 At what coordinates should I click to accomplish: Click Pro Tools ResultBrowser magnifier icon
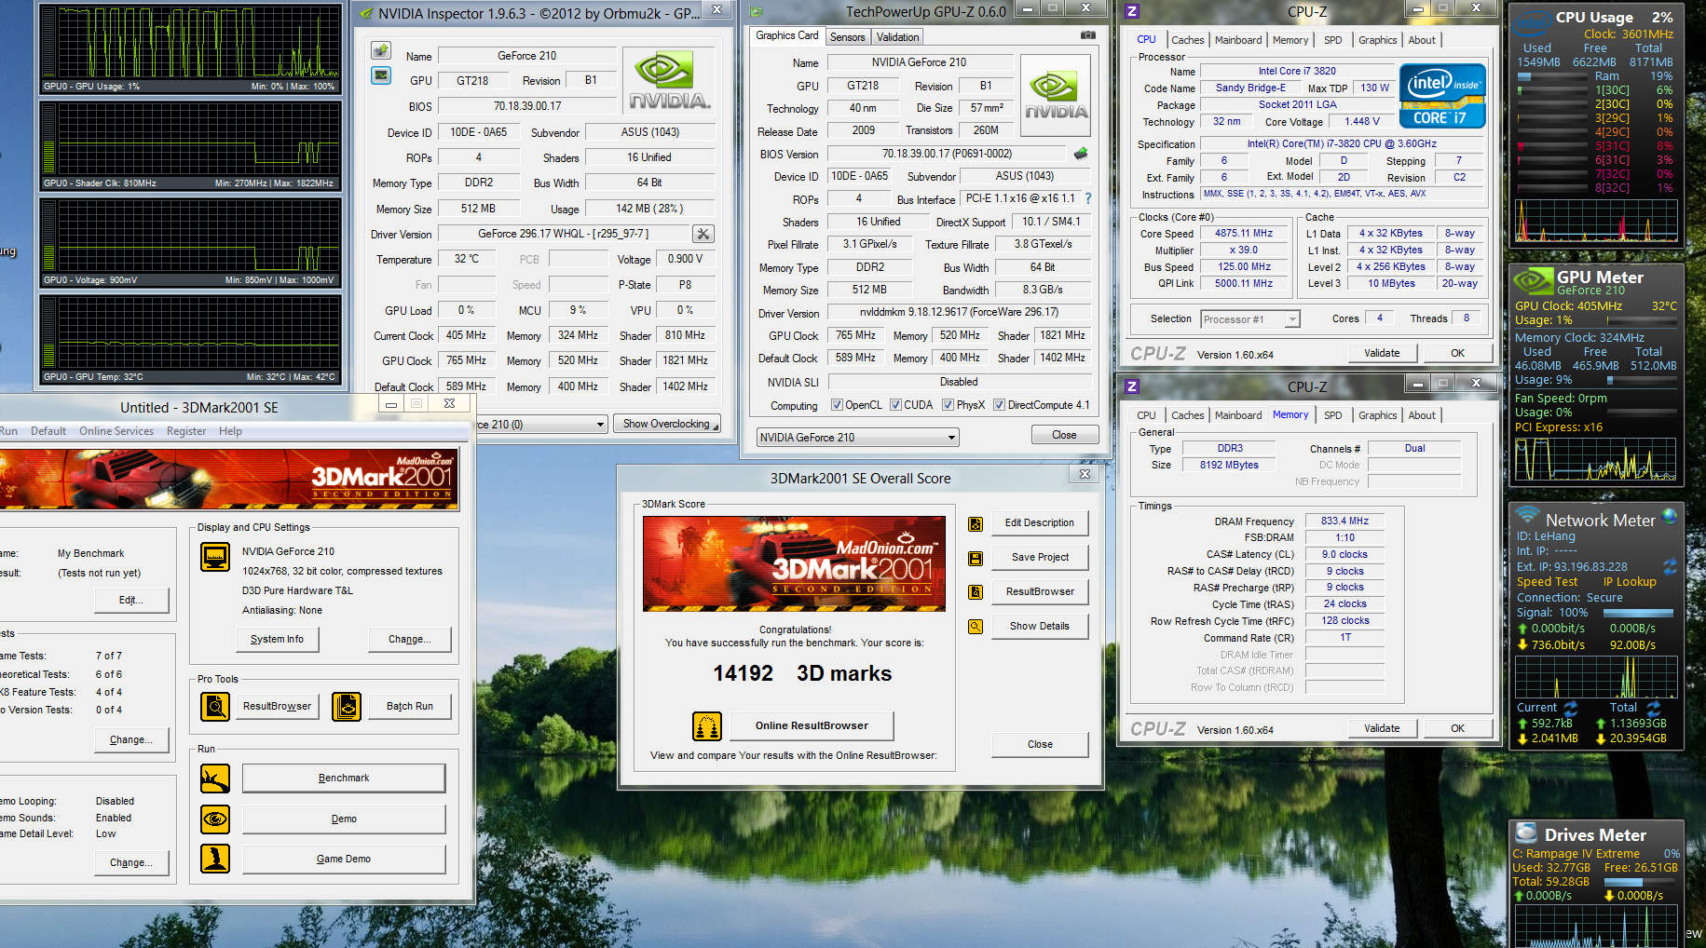coord(215,707)
